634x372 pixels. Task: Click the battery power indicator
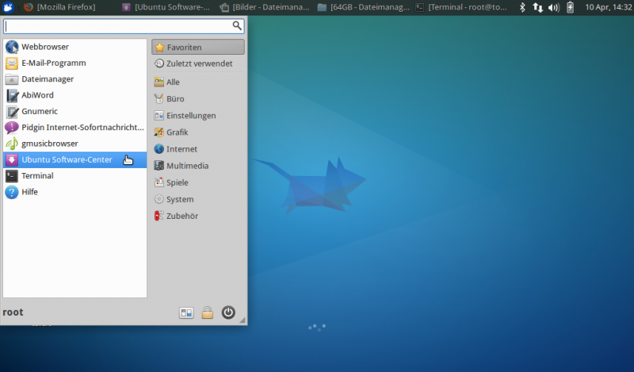coord(570,7)
